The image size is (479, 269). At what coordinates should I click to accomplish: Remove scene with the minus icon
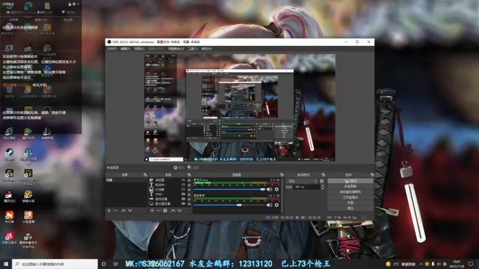point(116,210)
